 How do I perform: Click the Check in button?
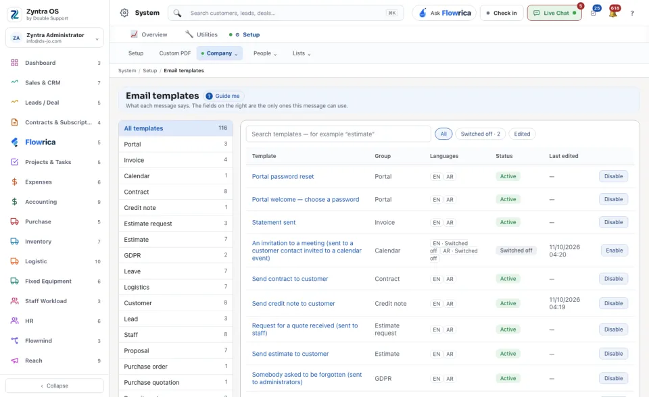(x=502, y=13)
